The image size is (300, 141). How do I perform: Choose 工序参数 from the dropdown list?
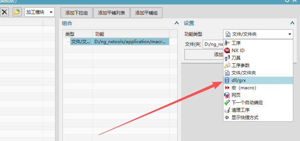(258, 65)
